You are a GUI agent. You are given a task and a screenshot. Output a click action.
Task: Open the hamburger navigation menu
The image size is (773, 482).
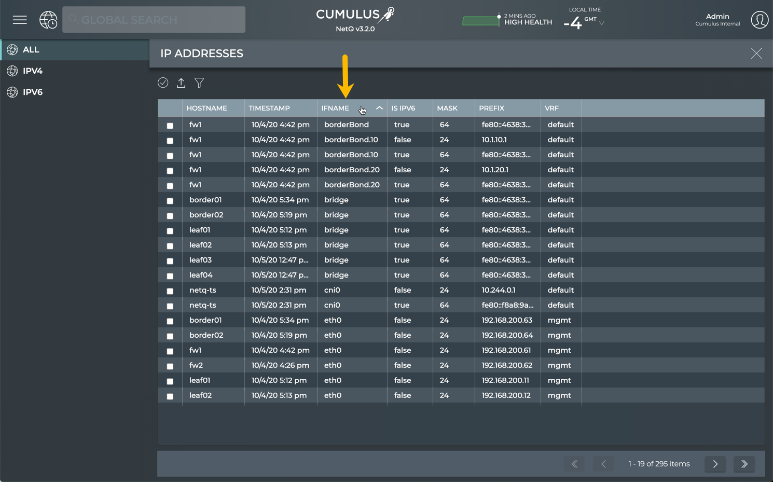pos(20,20)
